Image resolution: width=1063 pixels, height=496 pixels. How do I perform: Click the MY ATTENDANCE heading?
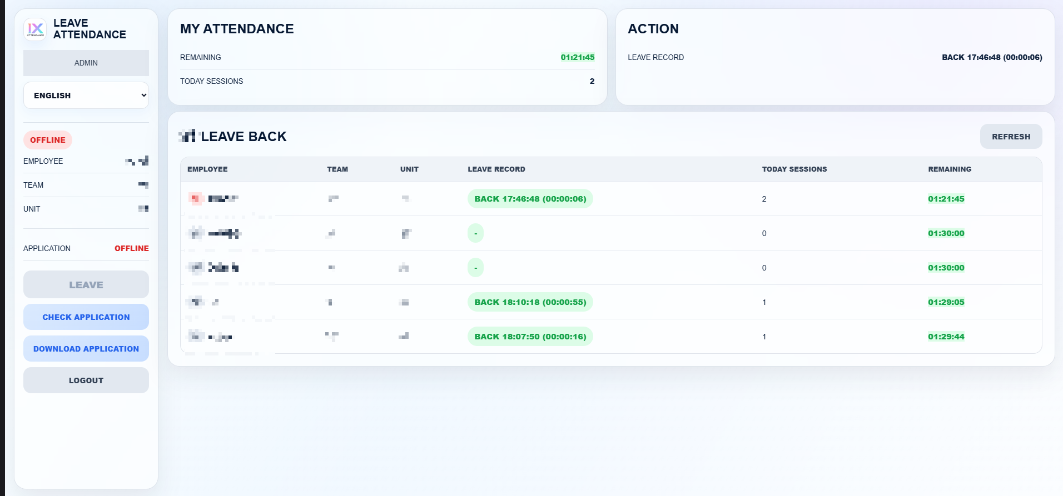click(x=237, y=29)
